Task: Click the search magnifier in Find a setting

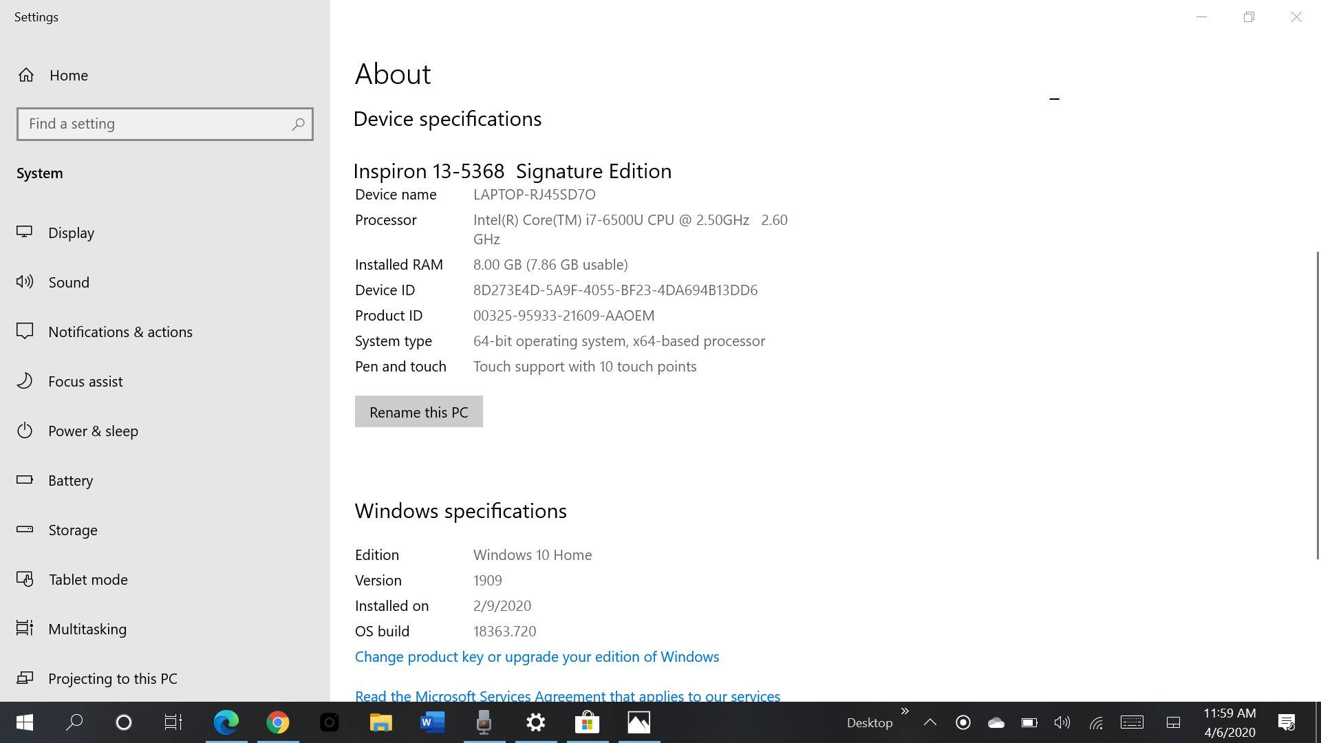Action: [x=298, y=124]
